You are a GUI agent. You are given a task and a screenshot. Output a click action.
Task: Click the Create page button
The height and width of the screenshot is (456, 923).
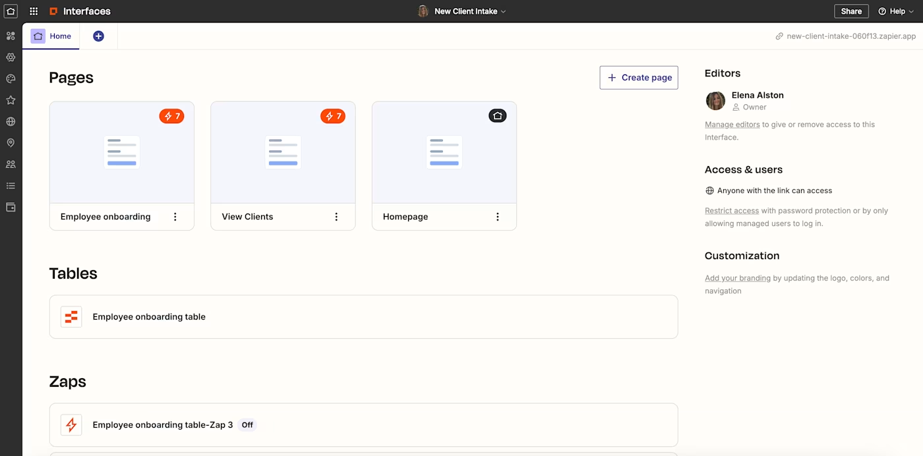click(x=638, y=77)
